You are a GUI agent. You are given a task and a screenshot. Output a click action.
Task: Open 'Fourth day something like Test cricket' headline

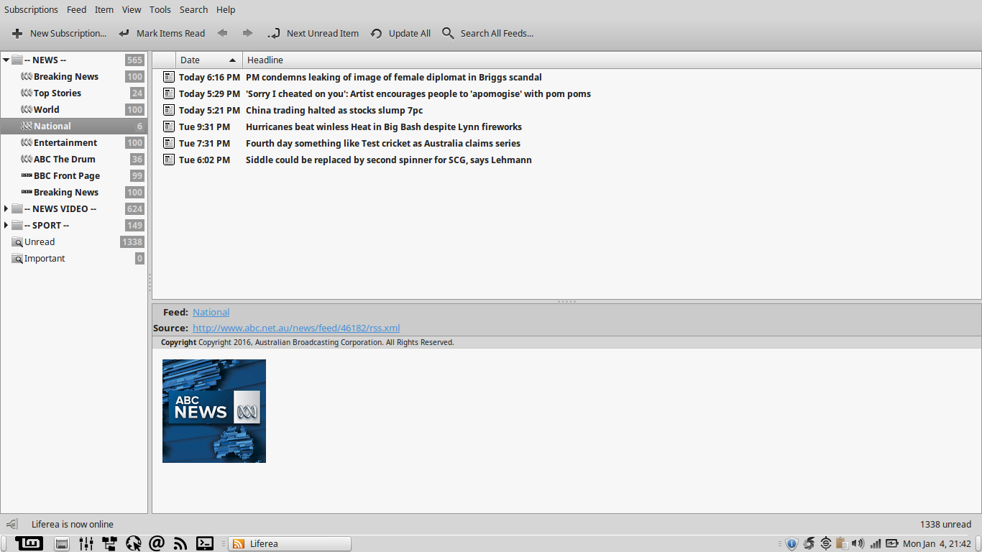(x=383, y=143)
